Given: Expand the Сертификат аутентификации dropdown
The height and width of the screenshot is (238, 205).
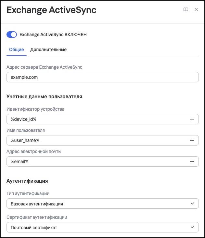Looking at the screenshot, I should click(x=103, y=227).
